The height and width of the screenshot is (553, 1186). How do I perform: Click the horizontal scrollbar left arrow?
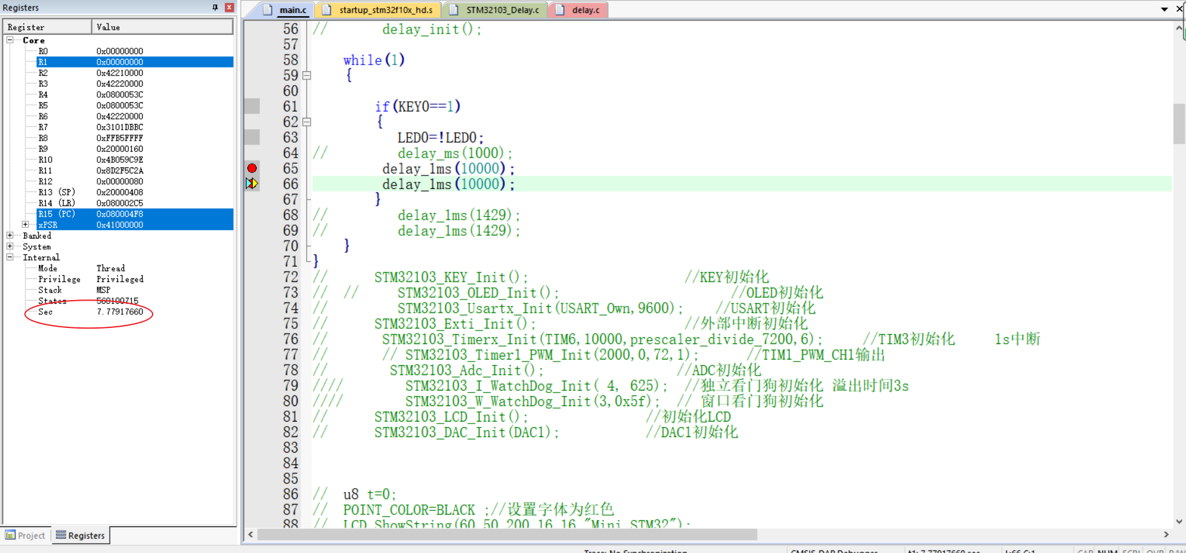click(x=250, y=534)
